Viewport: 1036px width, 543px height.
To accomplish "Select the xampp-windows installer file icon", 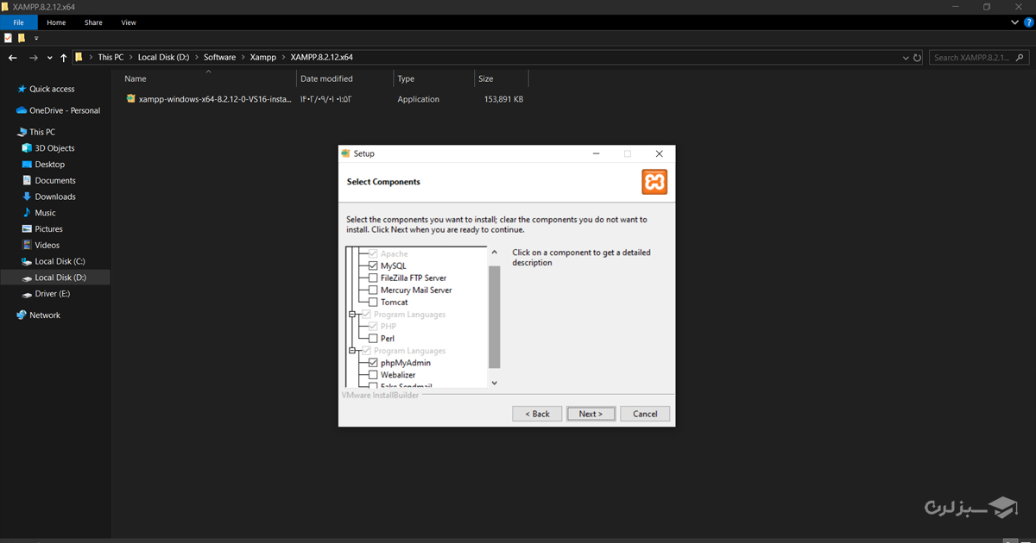I will [131, 99].
